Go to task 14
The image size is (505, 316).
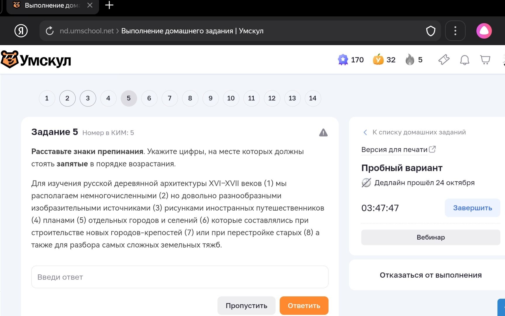pyautogui.click(x=313, y=98)
